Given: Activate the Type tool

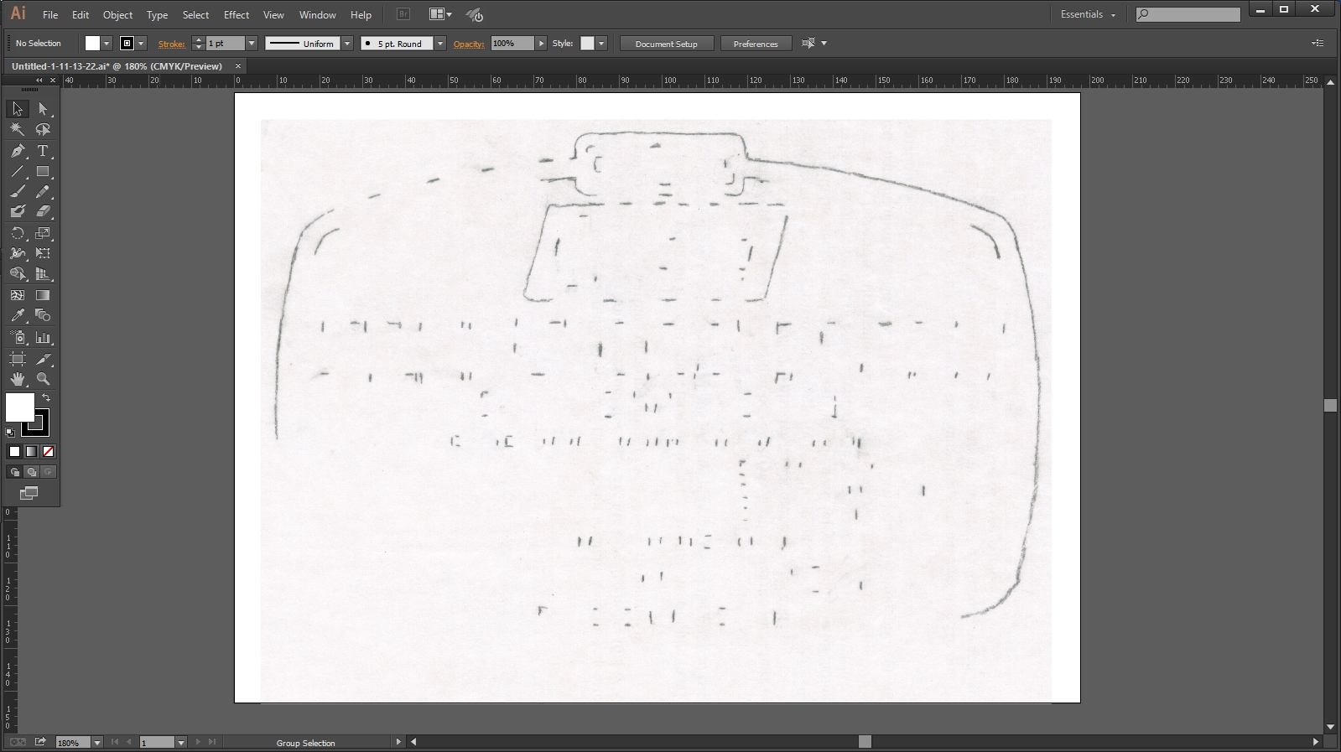Looking at the screenshot, I should [43, 151].
